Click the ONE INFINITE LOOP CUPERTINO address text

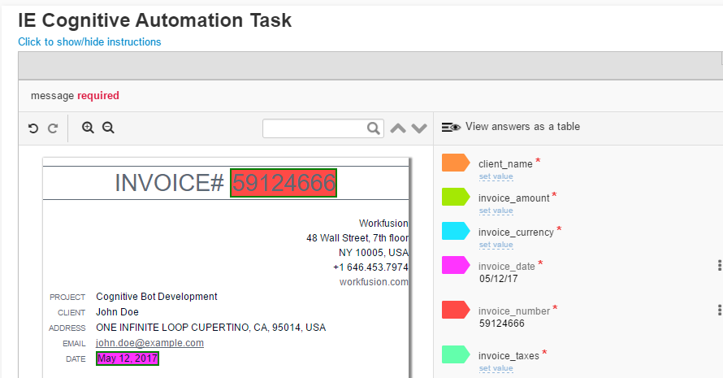[210, 328]
